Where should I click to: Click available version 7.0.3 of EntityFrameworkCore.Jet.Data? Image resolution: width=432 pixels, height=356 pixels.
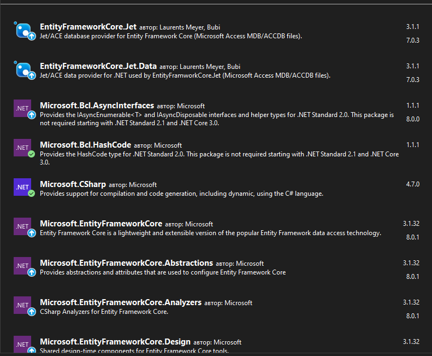(413, 80)
